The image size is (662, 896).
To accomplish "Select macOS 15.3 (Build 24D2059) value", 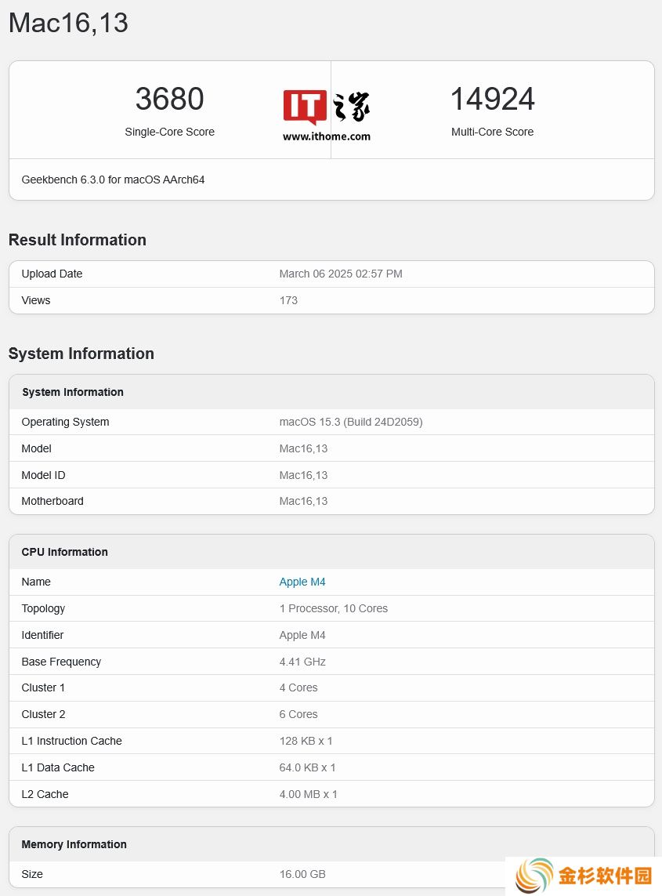I will (351, 422).
